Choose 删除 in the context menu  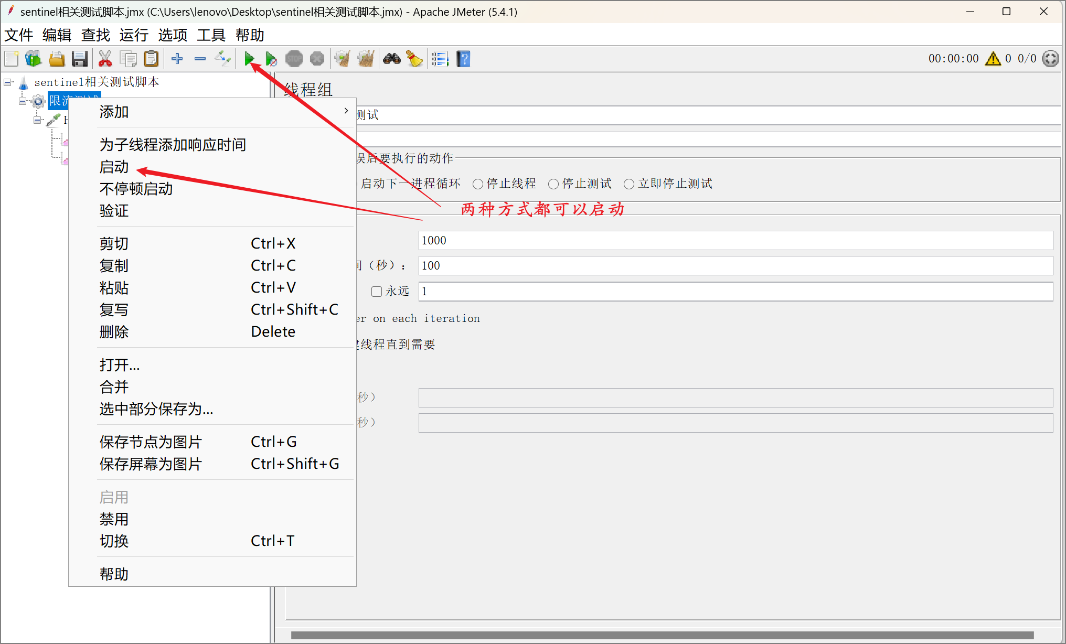pyautogui.click(x=212, y=331)
